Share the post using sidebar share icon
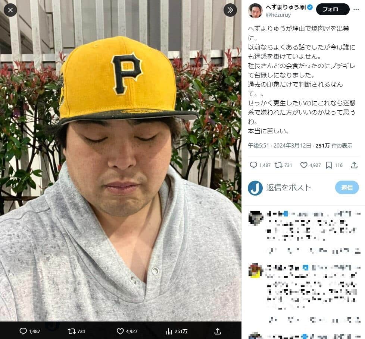 (x=354, y=165)
